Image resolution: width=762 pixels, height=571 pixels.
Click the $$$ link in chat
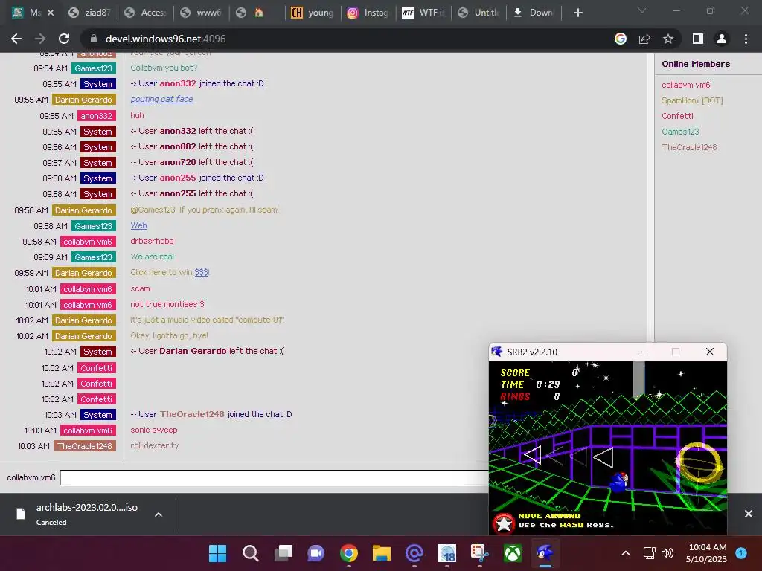pyautogui.click(x=202, y=272)
